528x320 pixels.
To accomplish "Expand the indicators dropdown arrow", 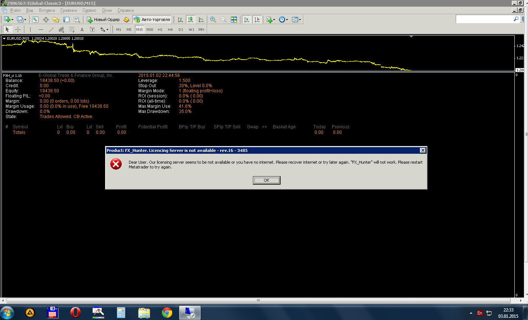I will point(274,20).
